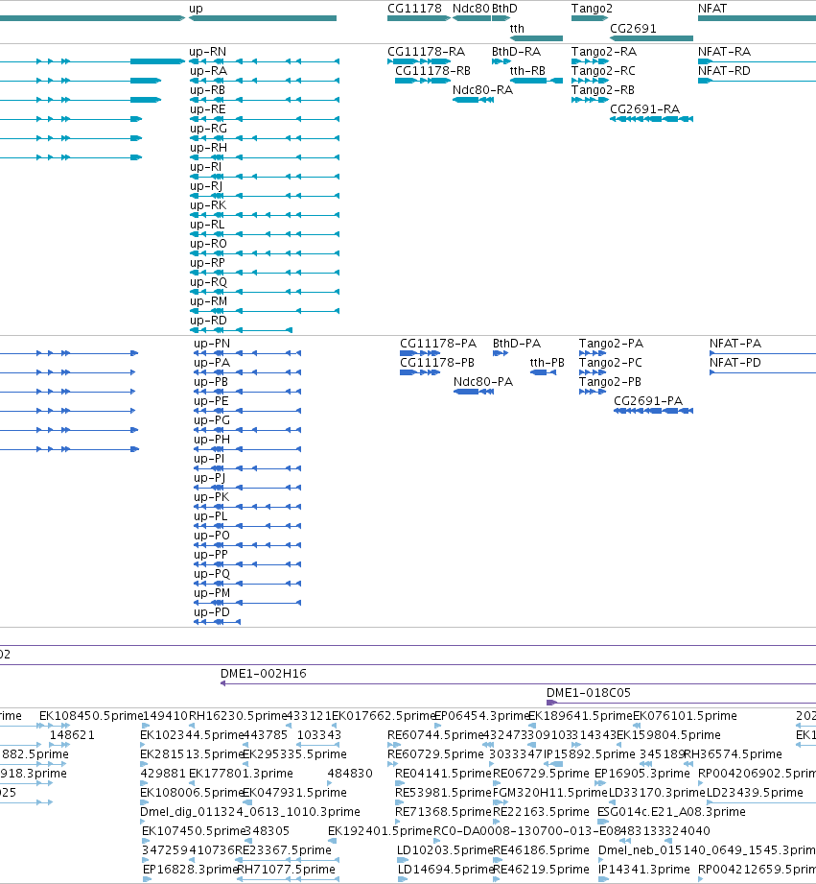Viewport: 816px width, 884px height.
Task: Select the BthD-PA protein
Action: 501,353
